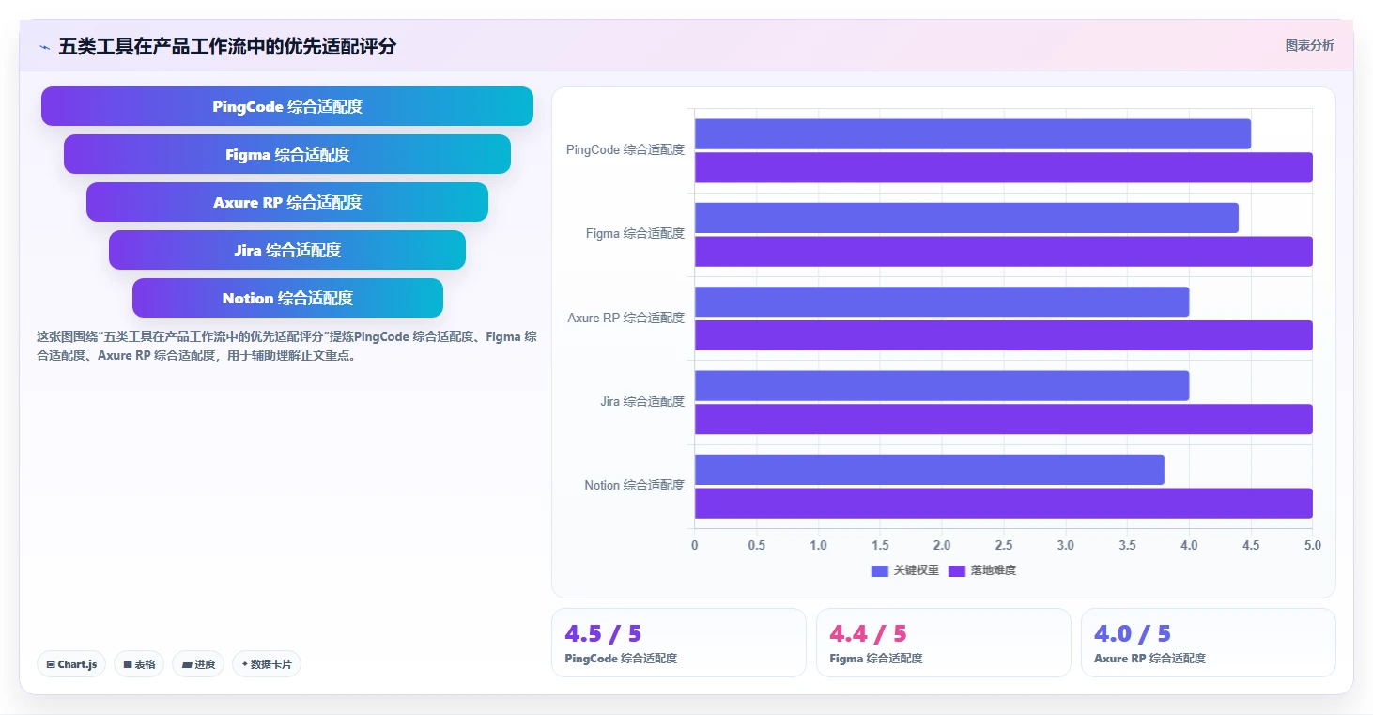
Task: Click the Axure RP 综合适配度 funnel bar
Action: tap(287, 202)
